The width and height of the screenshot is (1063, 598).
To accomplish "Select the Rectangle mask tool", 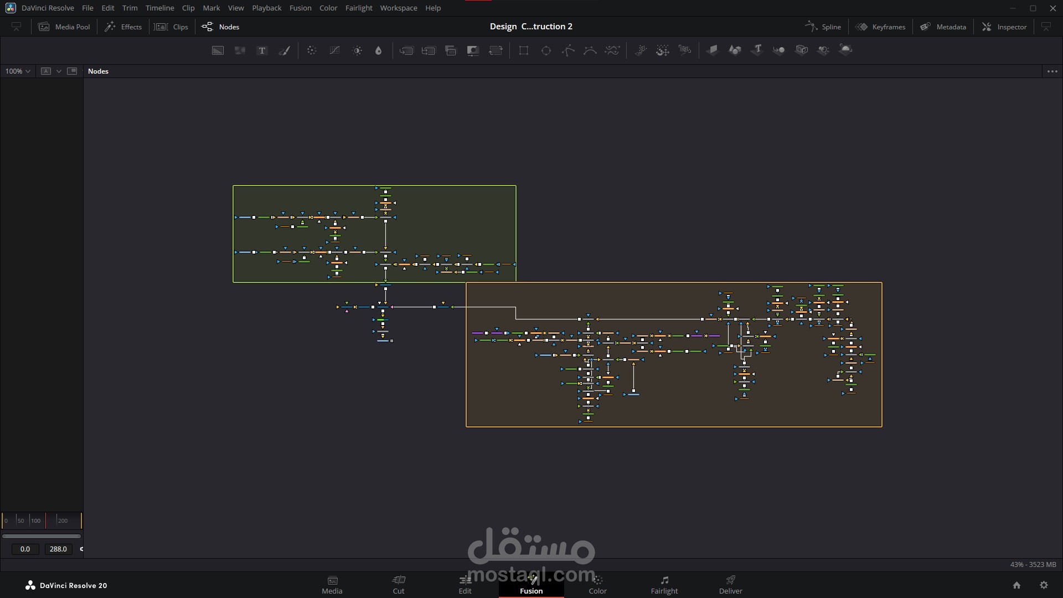I will [x=523, y=50].
